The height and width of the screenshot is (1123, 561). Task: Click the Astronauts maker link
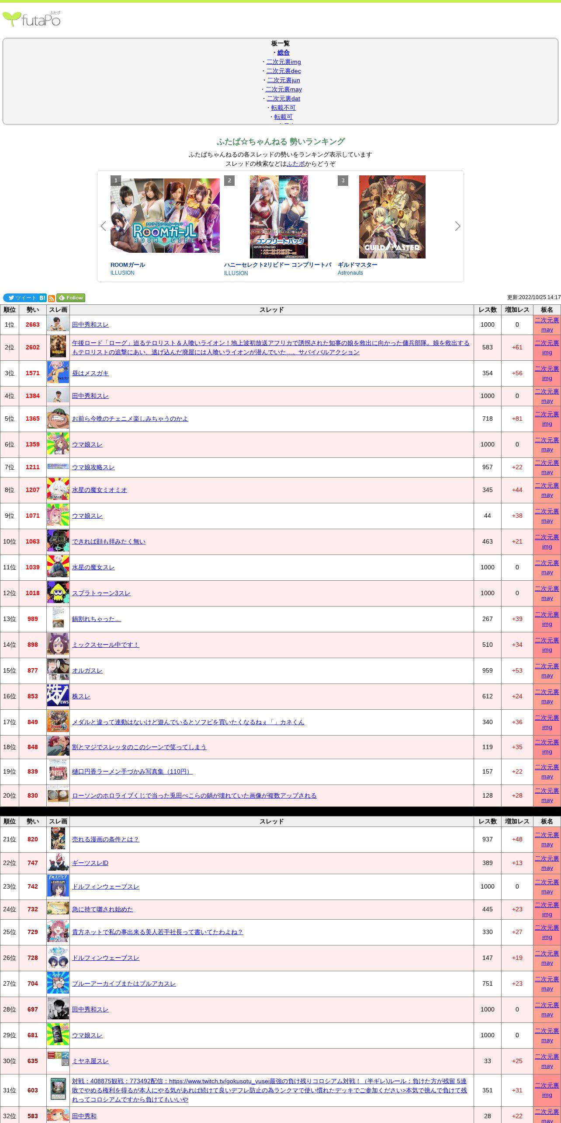(350, 273)
